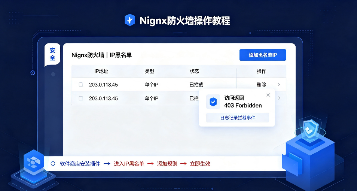Click the Nignx防火墙｜IP黑名单 panel heading

pos(101,55)
